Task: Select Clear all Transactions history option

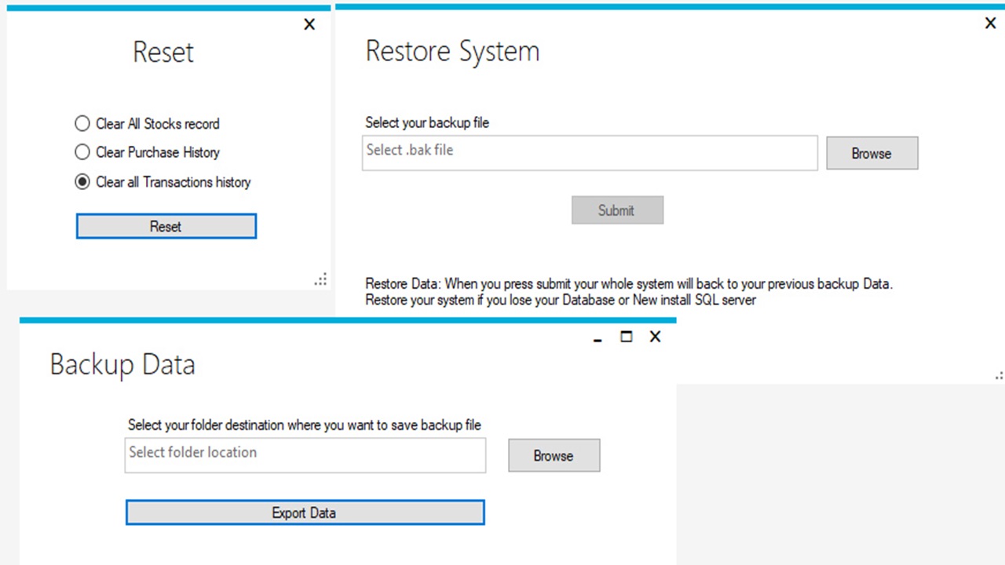Action: click(x=82, y=182)
